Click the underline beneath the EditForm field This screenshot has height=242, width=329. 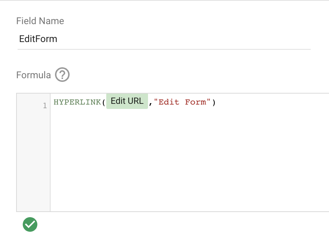(164, 49)
